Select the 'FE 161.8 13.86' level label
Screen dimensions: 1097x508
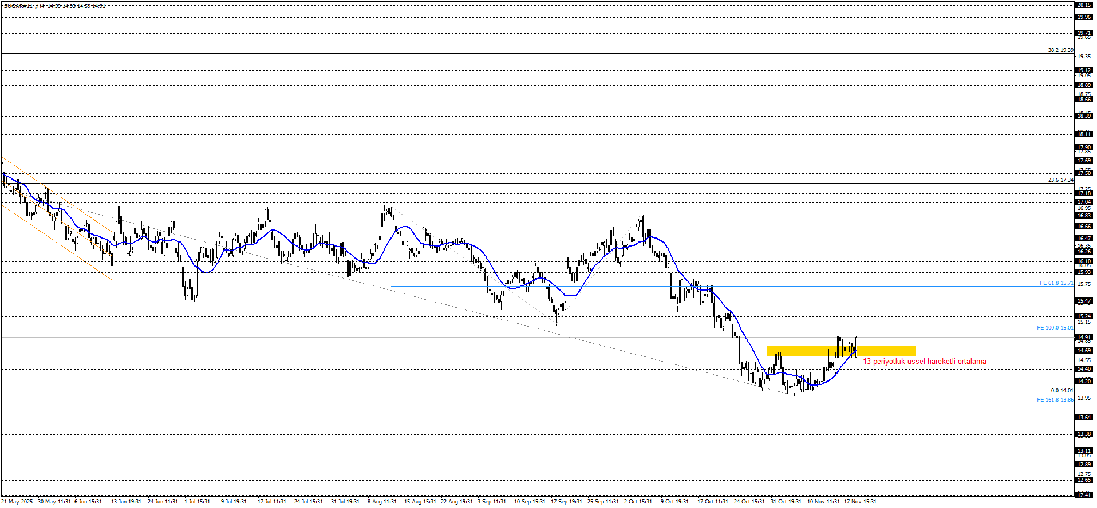1055,400
